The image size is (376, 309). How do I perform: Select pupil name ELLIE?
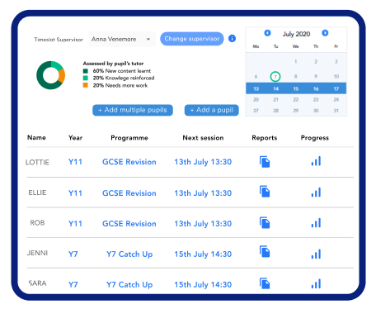[x=37, y=193]
